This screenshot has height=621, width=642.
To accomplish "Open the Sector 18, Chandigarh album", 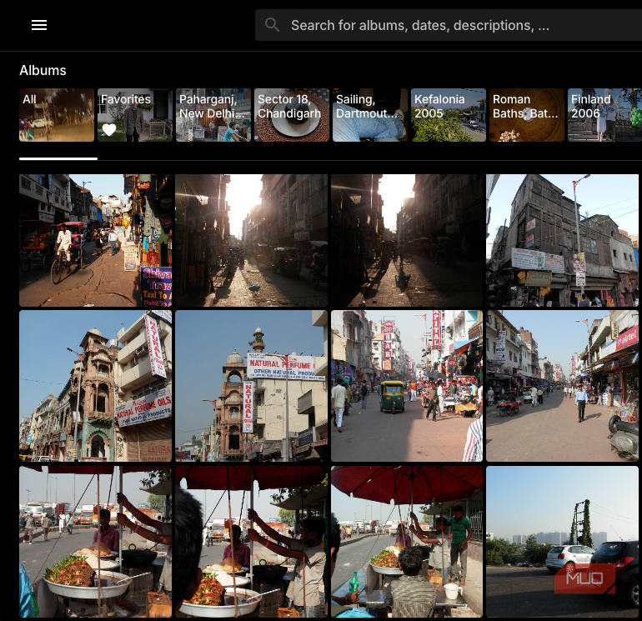I will coord(292,115).
